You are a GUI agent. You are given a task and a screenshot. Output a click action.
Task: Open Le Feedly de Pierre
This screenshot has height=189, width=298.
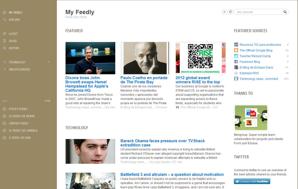coord(22,116)
